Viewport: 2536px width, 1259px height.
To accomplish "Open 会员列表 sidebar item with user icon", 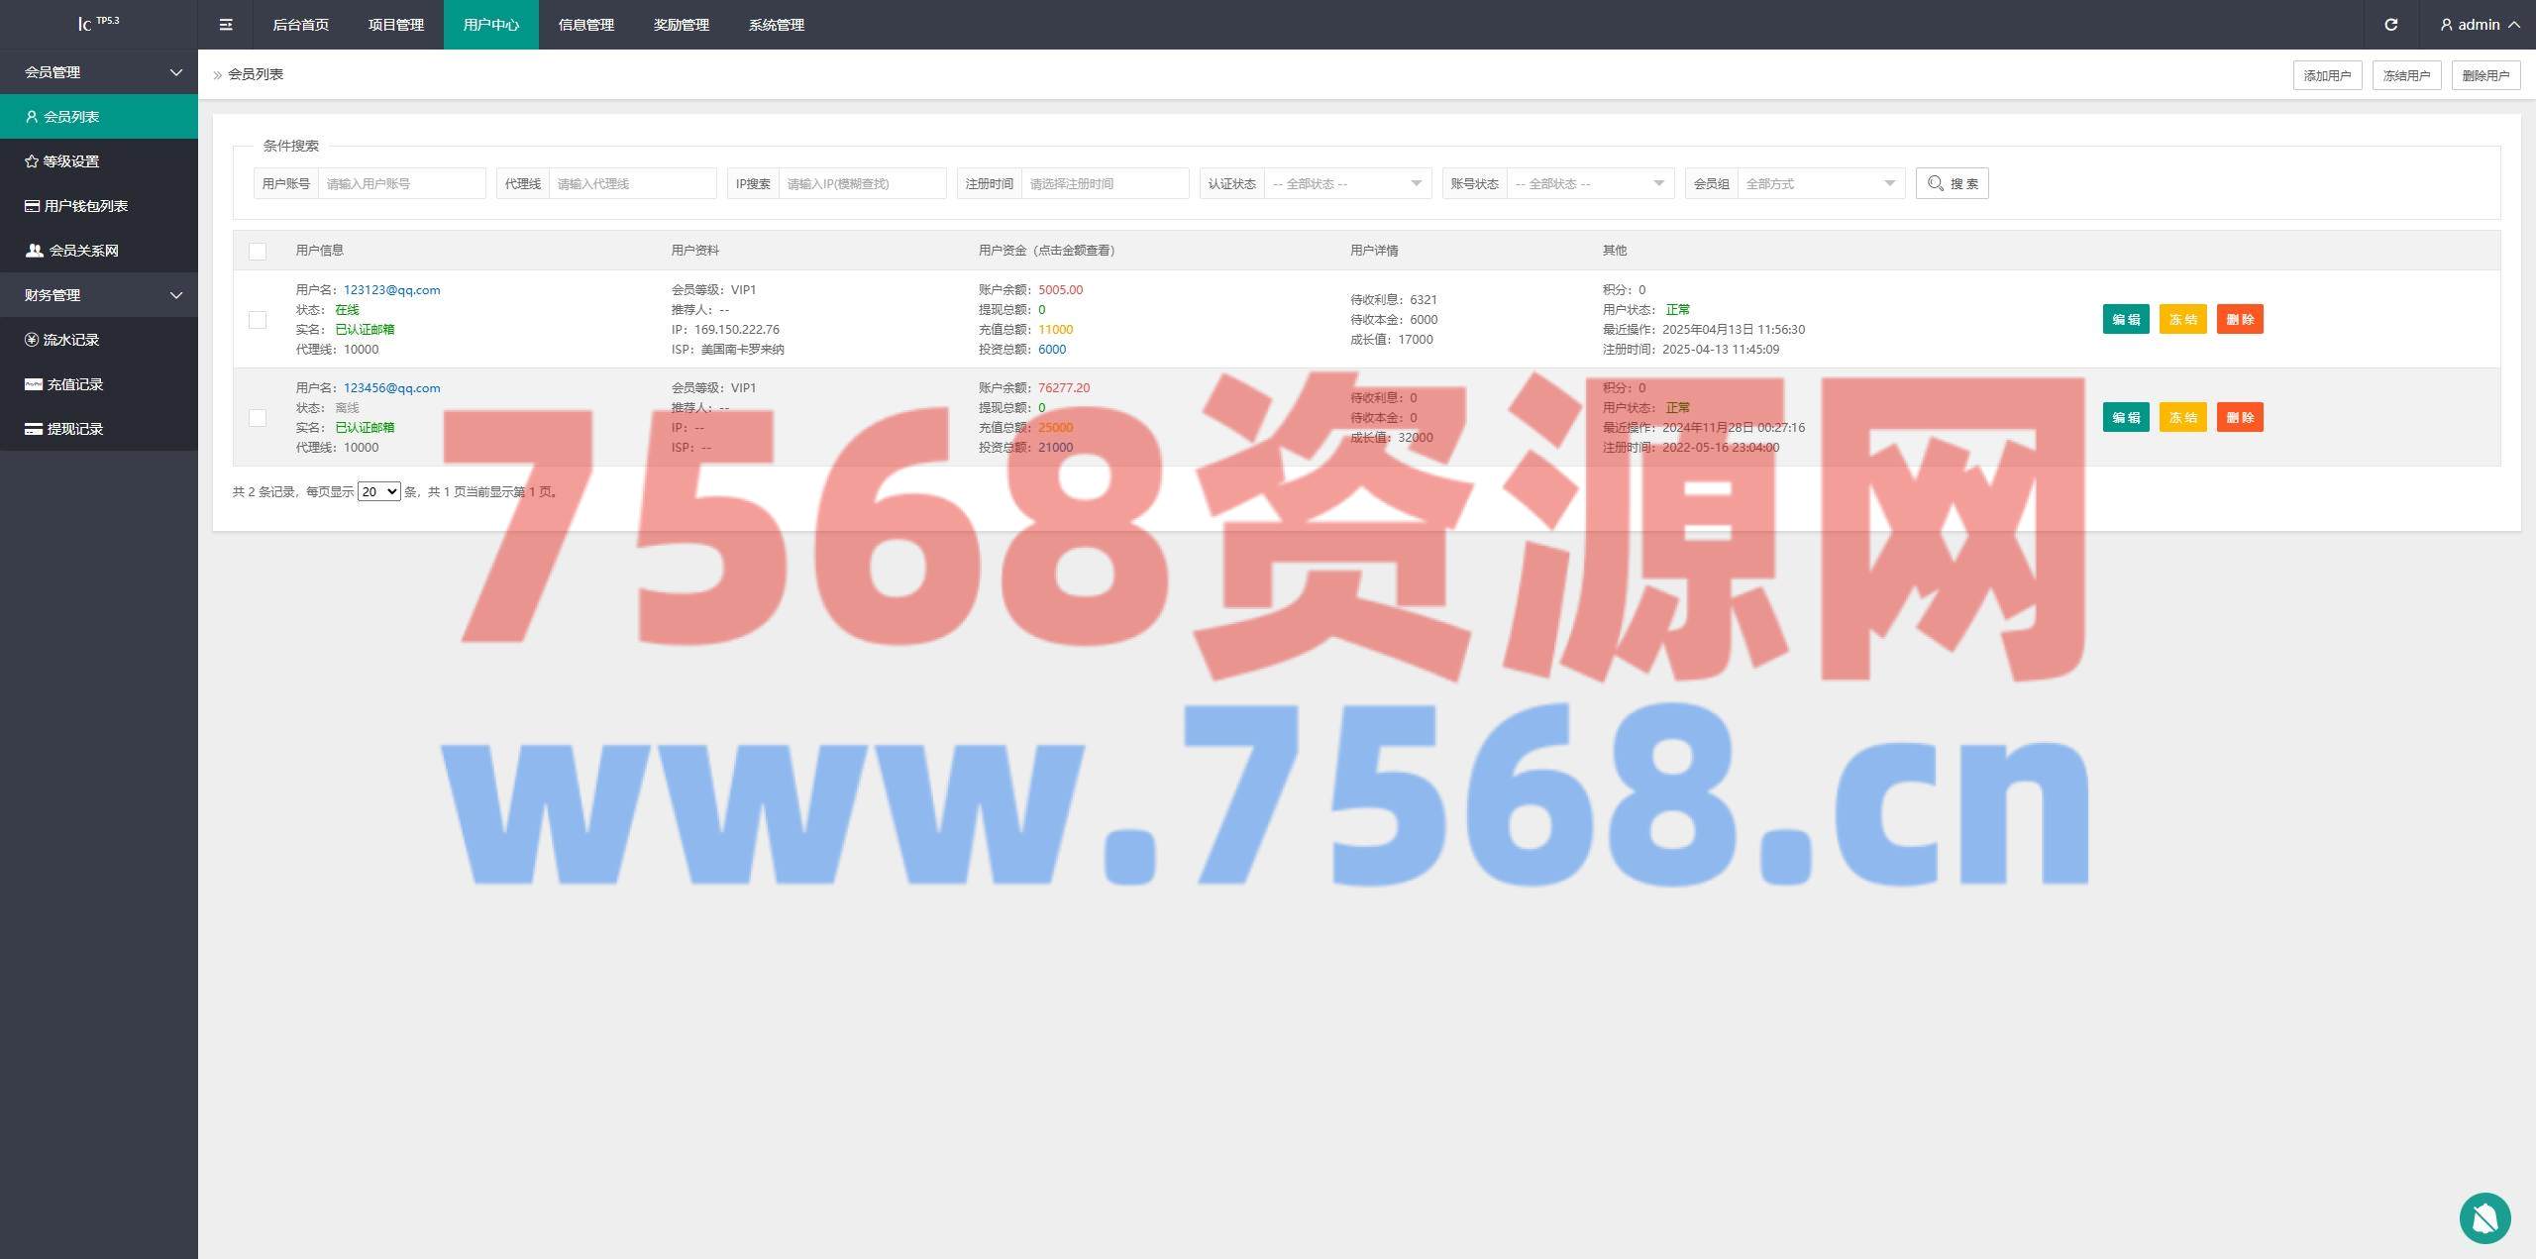I will click(x=69, y=117).
